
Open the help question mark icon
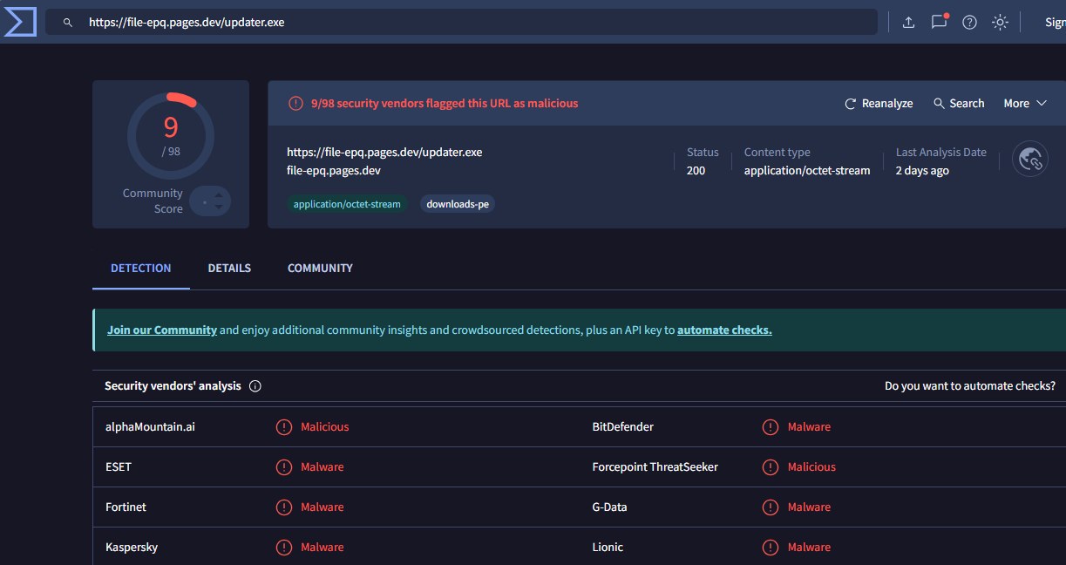969,23
